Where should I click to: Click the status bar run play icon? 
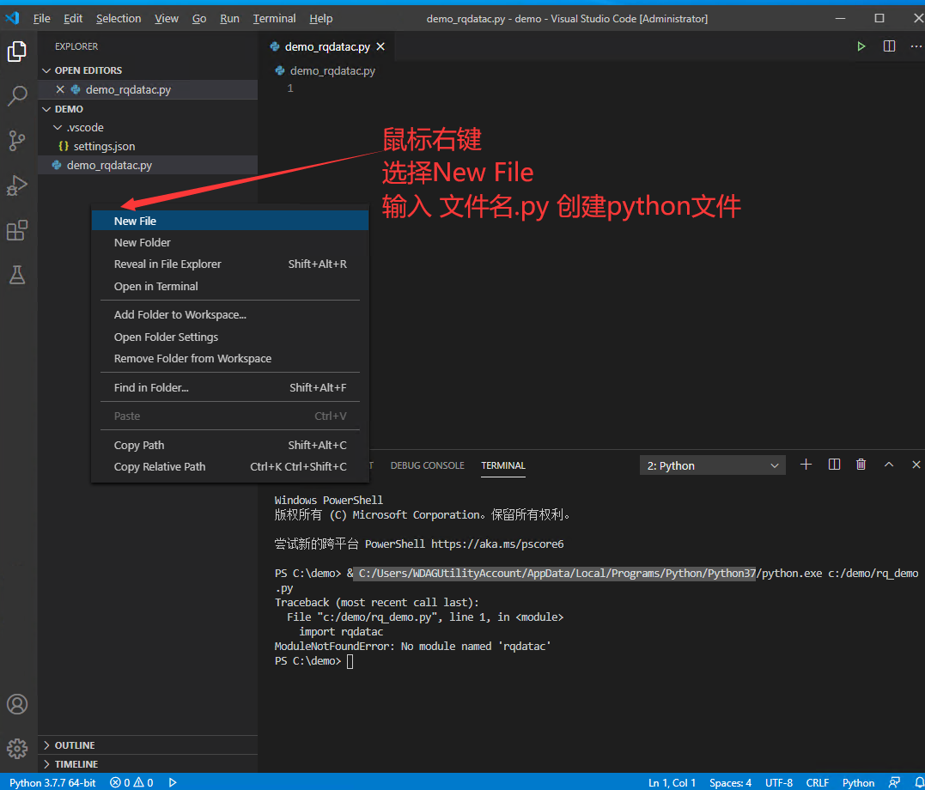coord(173,782)
